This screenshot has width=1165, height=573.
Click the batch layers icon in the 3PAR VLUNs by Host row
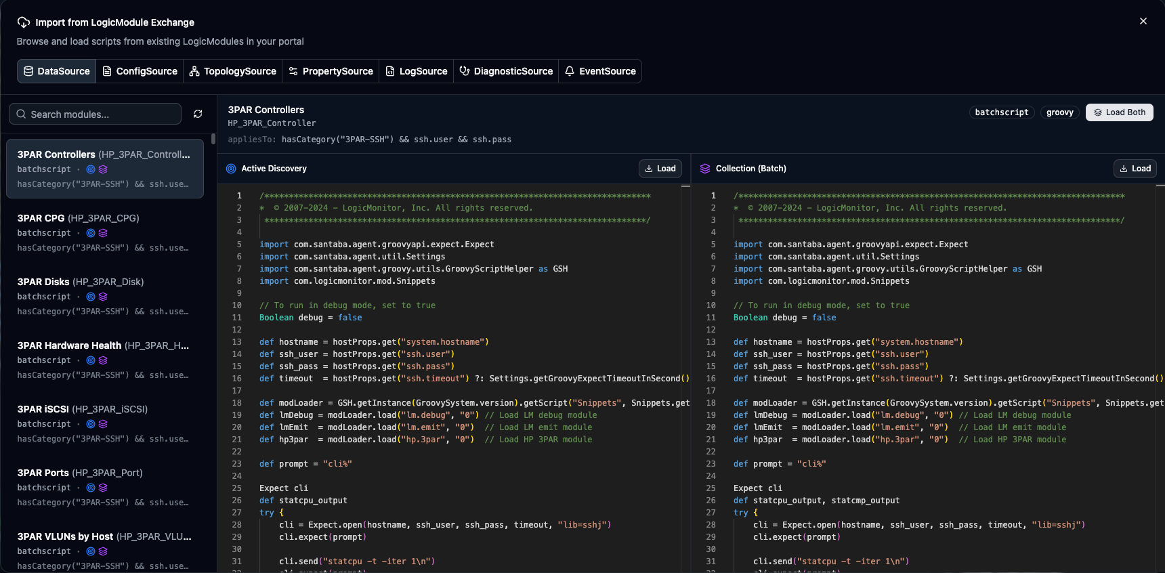(103, 551)
